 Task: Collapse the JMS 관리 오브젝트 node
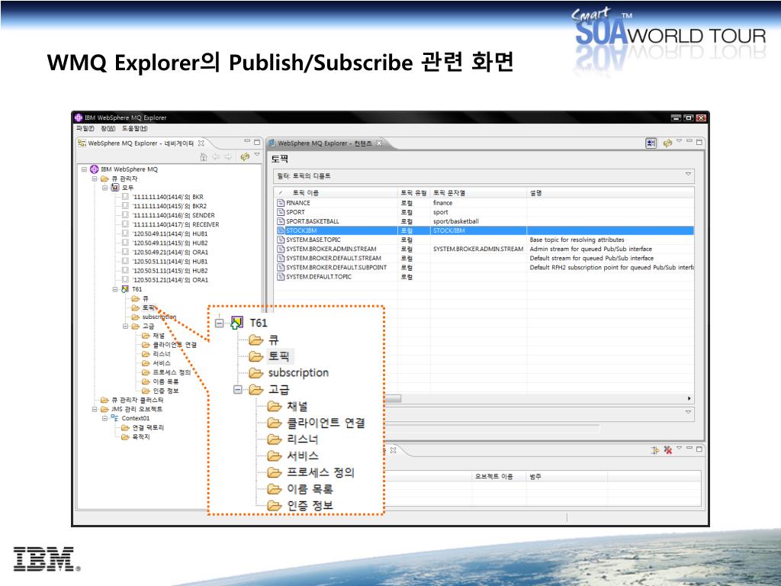coord(95,409)
